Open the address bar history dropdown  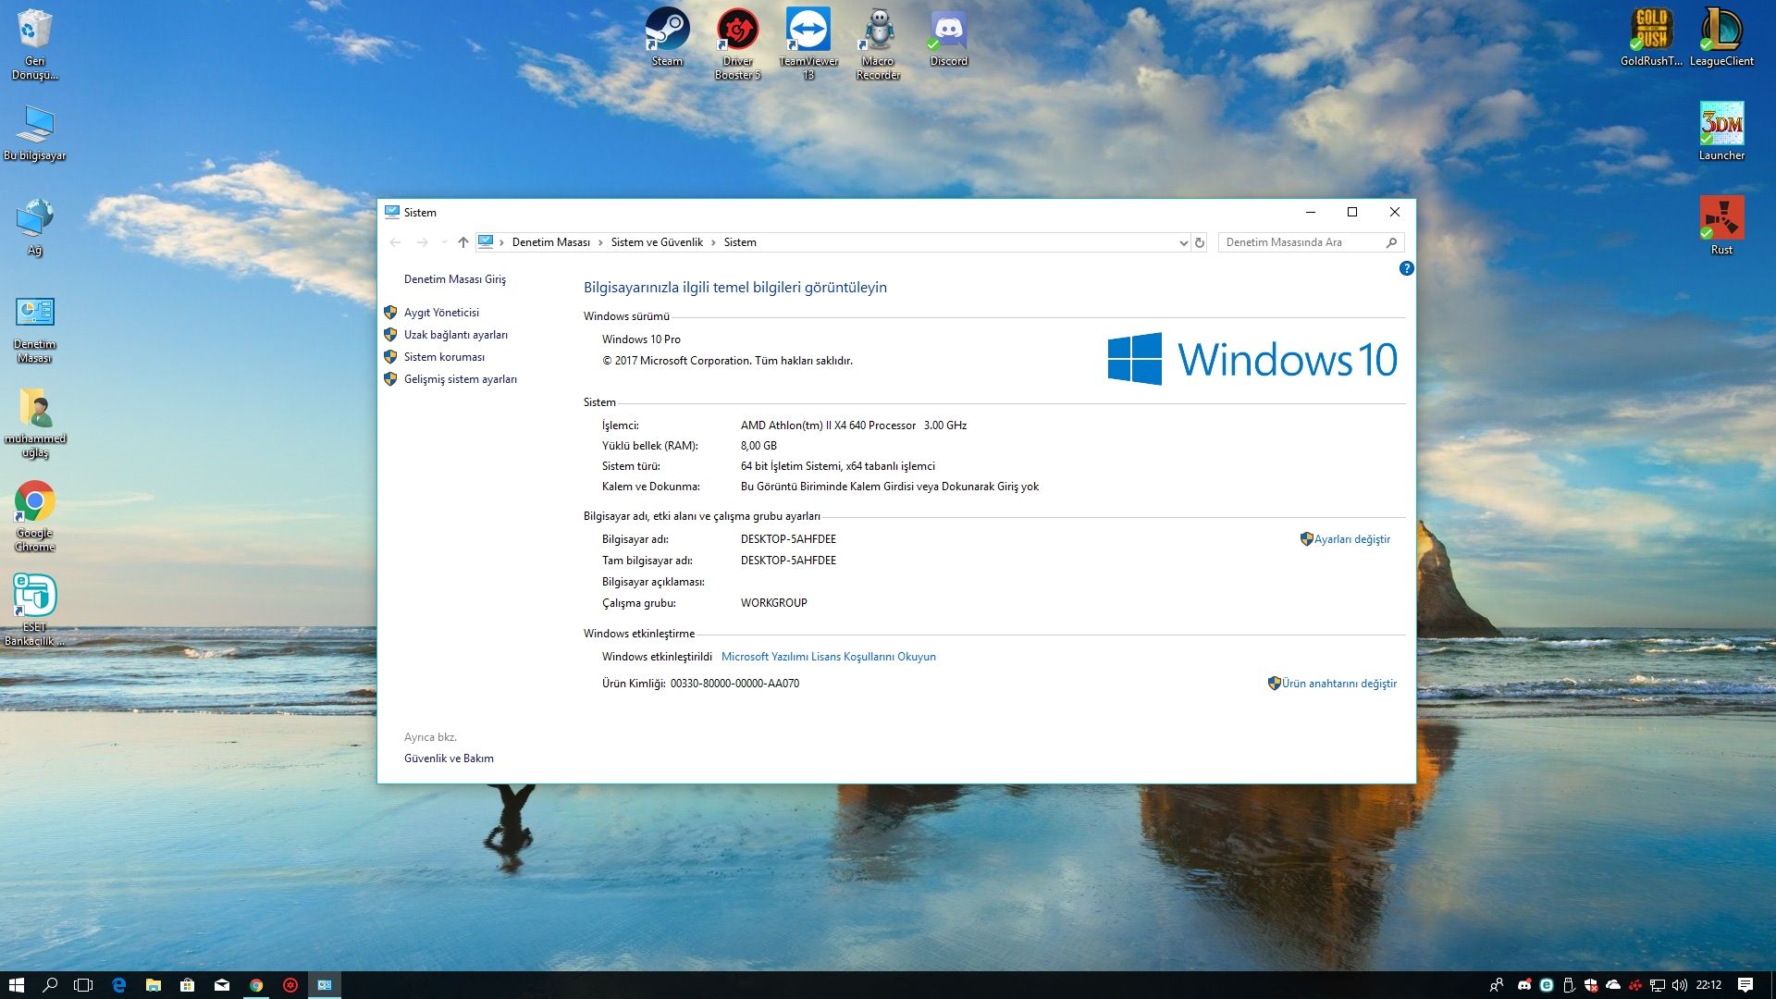1183,242
